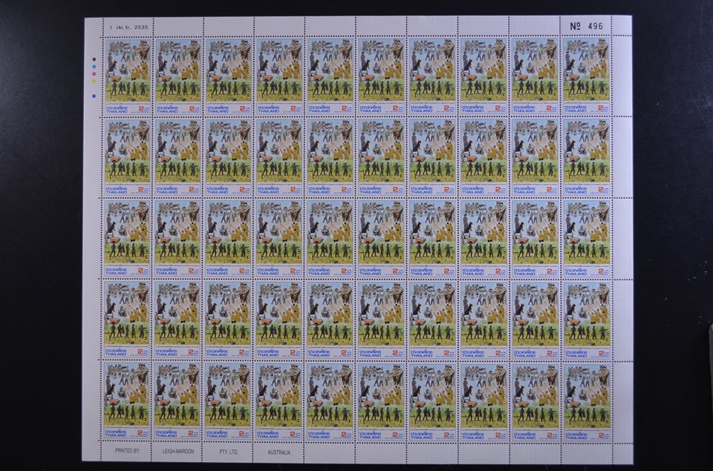This screenshot has height=471, width=713.
Task: Select the AUSTRALIA margin label
Action: (279, 451)
